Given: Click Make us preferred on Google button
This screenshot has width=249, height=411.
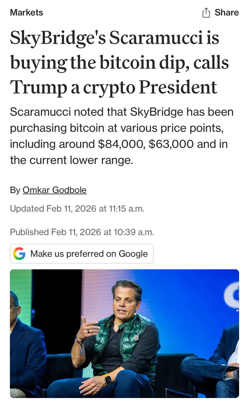Looking at the screenshot, I should [x=82, y=254].
